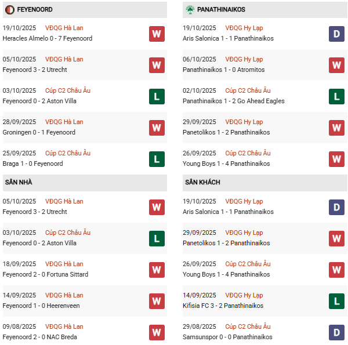Click L badge for Panathinaikos 1 - 2 Go Ahead Eagles
This screenshot has width=348, height=345.
(x=336, y=96)
